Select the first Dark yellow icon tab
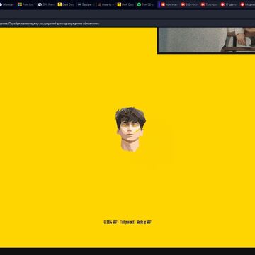The height and width of the screenshot is (255, 255). 66,4
